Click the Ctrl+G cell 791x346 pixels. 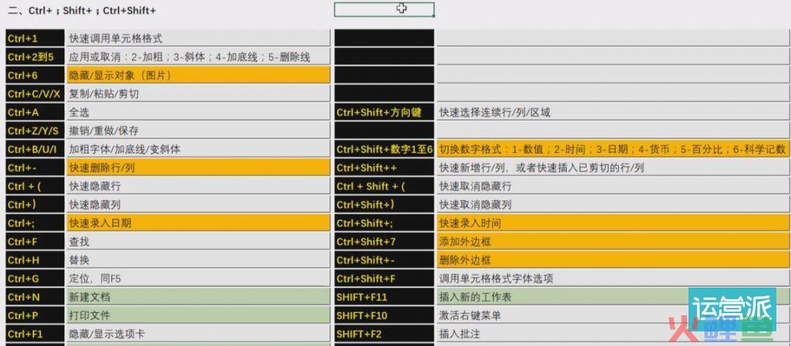[x=35, y=278]
